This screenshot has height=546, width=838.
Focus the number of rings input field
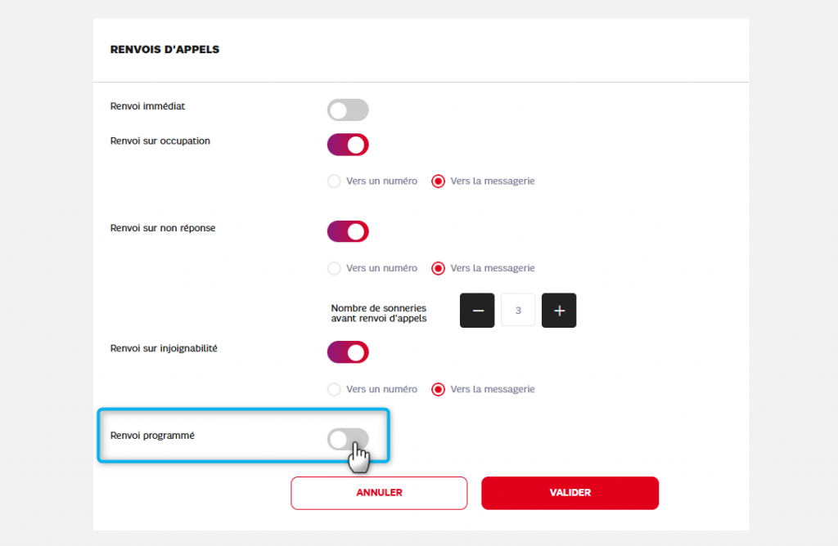pos(518,311)
